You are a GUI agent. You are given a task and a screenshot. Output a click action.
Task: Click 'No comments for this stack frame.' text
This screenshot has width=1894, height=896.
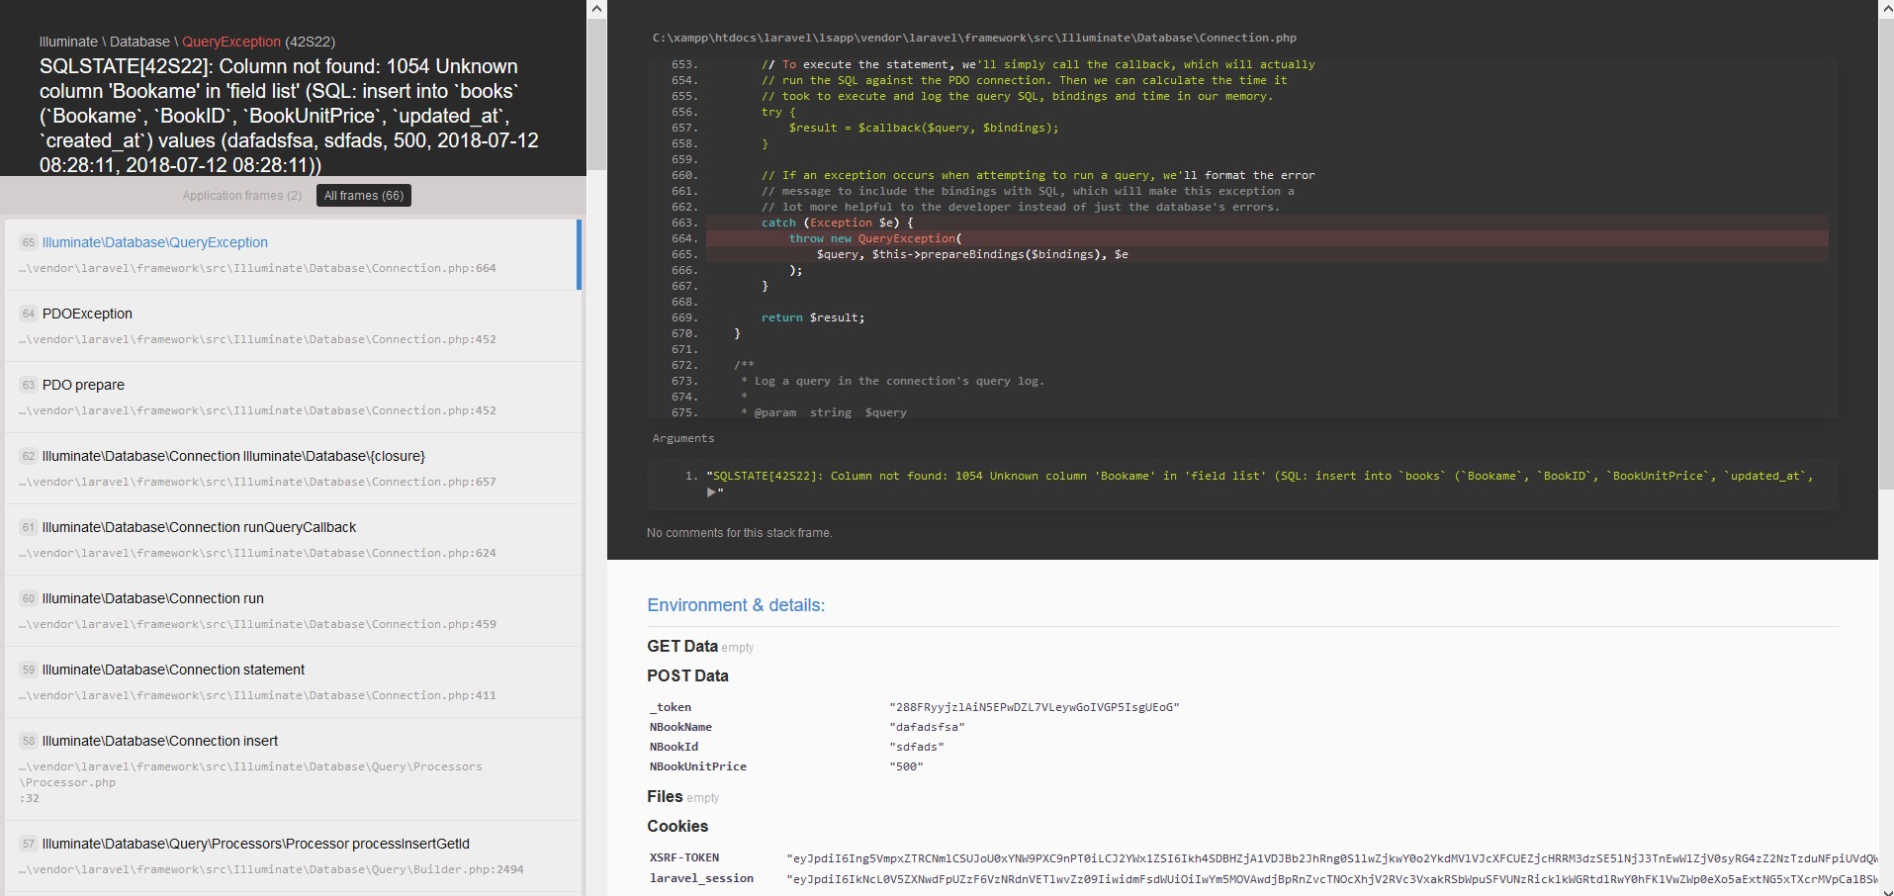tap(740, 533)
